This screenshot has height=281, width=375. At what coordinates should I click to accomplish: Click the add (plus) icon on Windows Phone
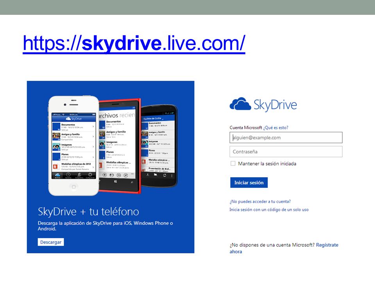click(x=105, y=175)
